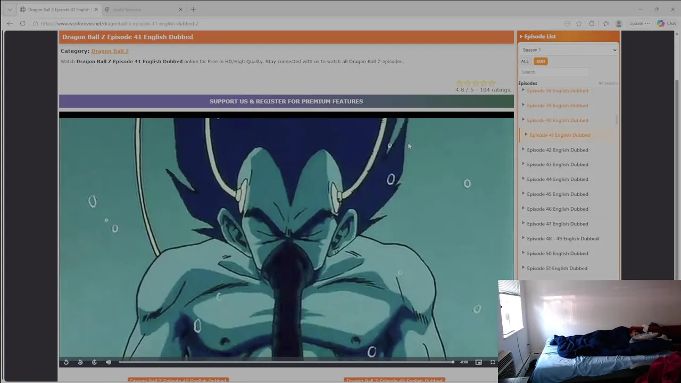Open the Dragon Ball Z category link
The image size is (681, 383).
point(110,51)
